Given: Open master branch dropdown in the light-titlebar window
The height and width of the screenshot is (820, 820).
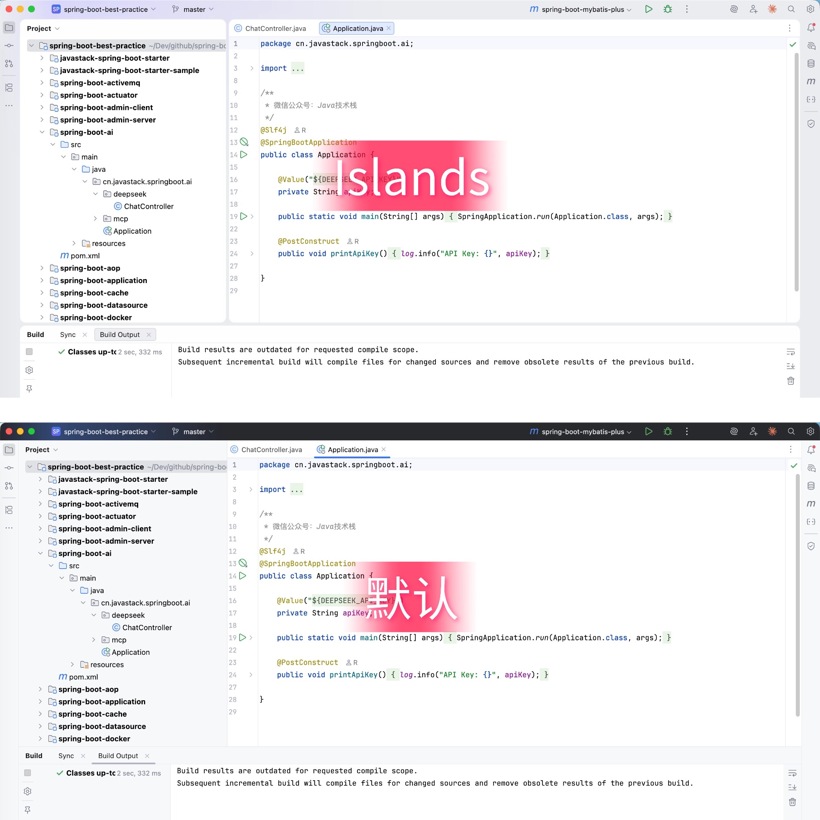Looking at the screenshot, I should [x=194, y=9].
